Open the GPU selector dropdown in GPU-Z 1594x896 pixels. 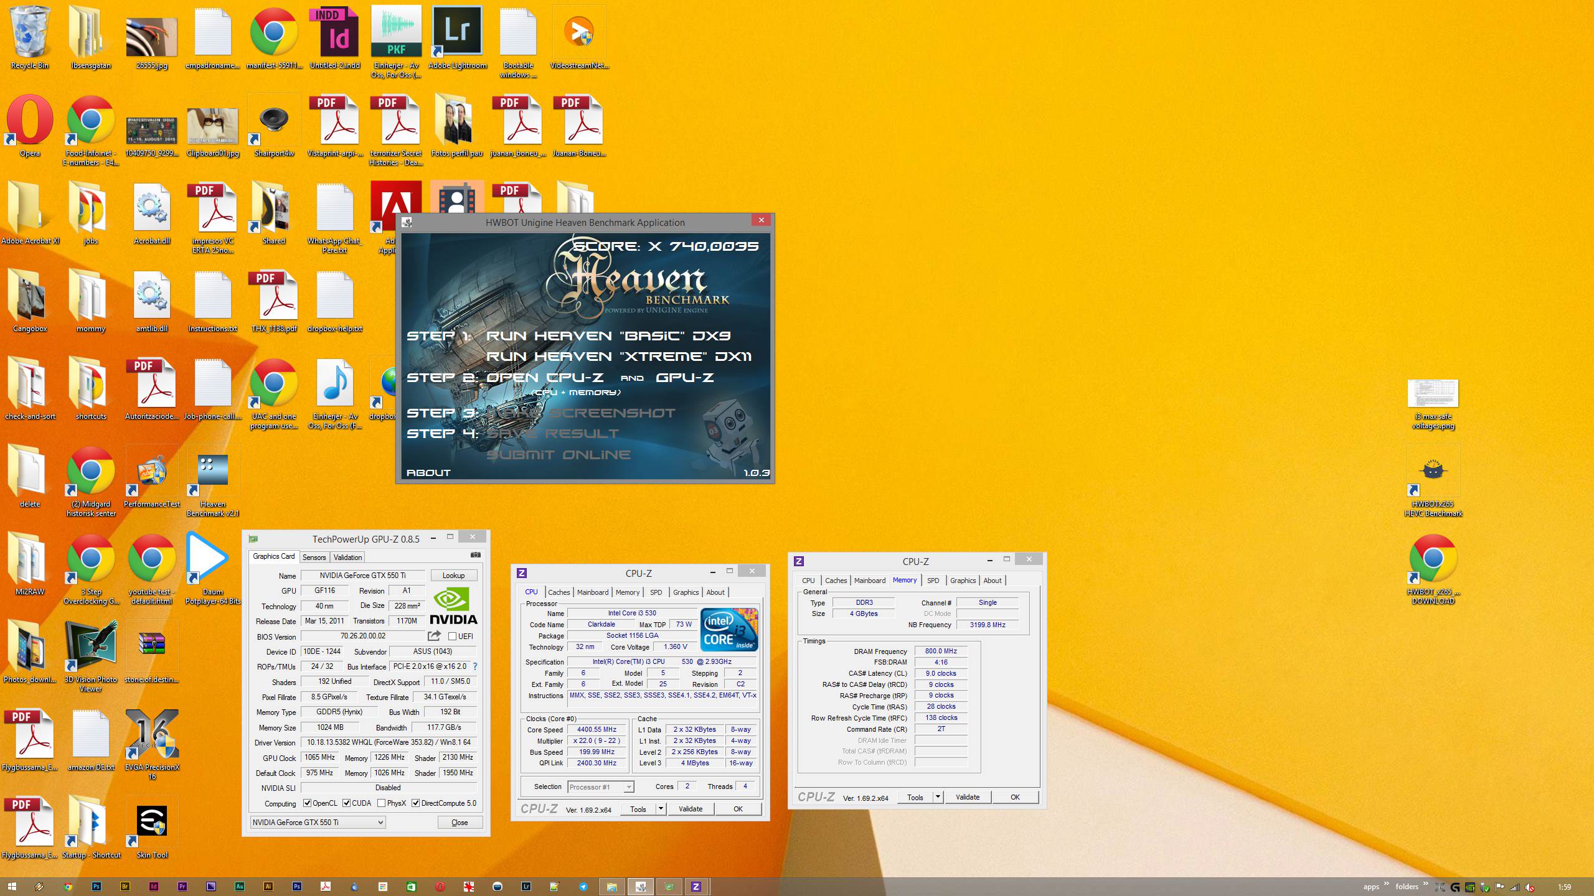[x=318, y=822]
